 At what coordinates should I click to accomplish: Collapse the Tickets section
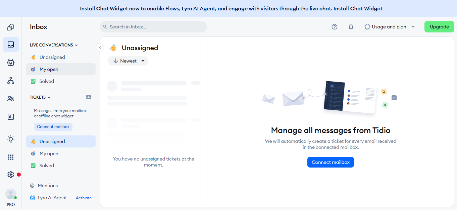pos(49,97)
